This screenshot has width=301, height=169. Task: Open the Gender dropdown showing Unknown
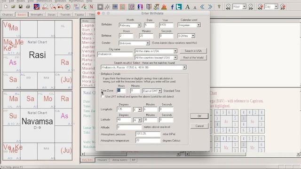pos(148,43)
